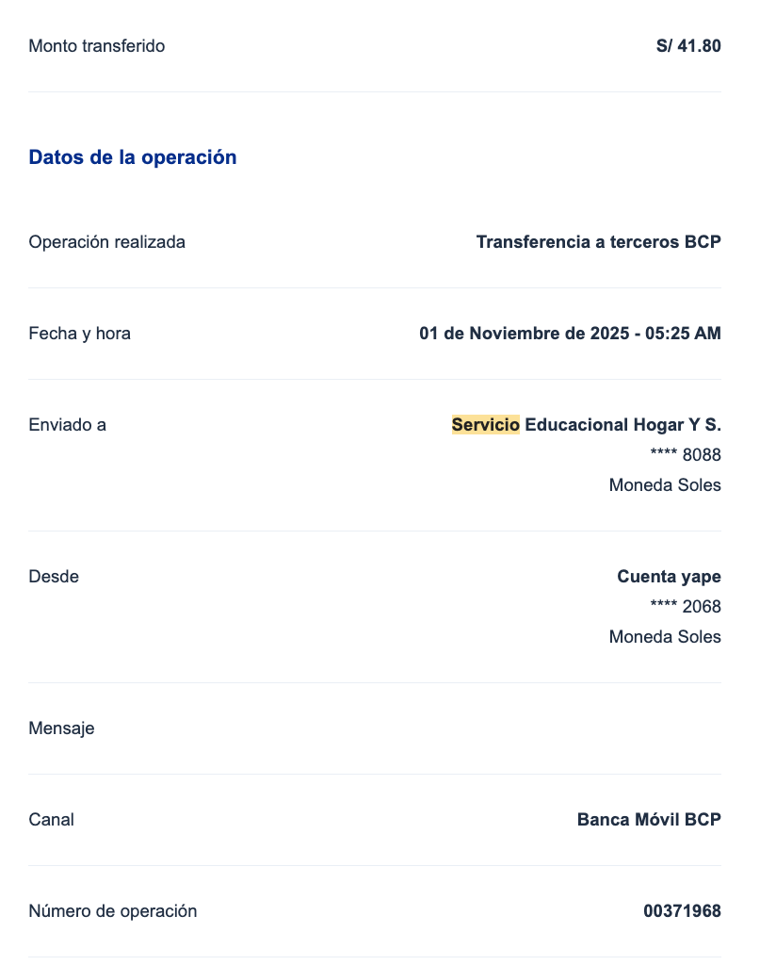Click the "Fecha y hora" label
Viewport: 776px width, 965px height.
(x=80, y=334)
